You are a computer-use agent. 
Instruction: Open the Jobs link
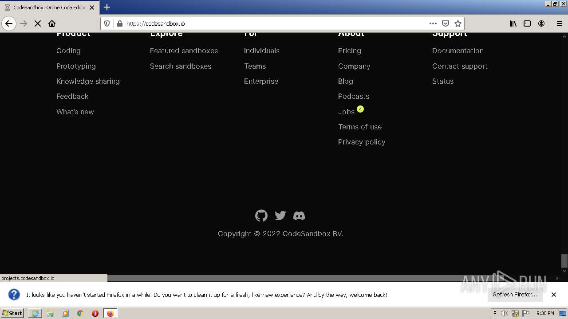(x=346, y=112)
